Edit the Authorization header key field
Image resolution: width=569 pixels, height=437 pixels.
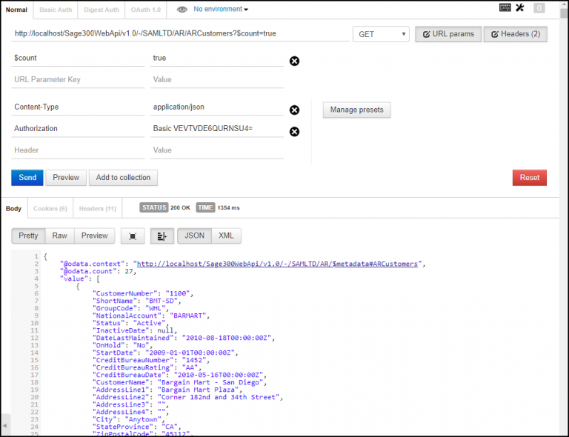tap(78, 129)
